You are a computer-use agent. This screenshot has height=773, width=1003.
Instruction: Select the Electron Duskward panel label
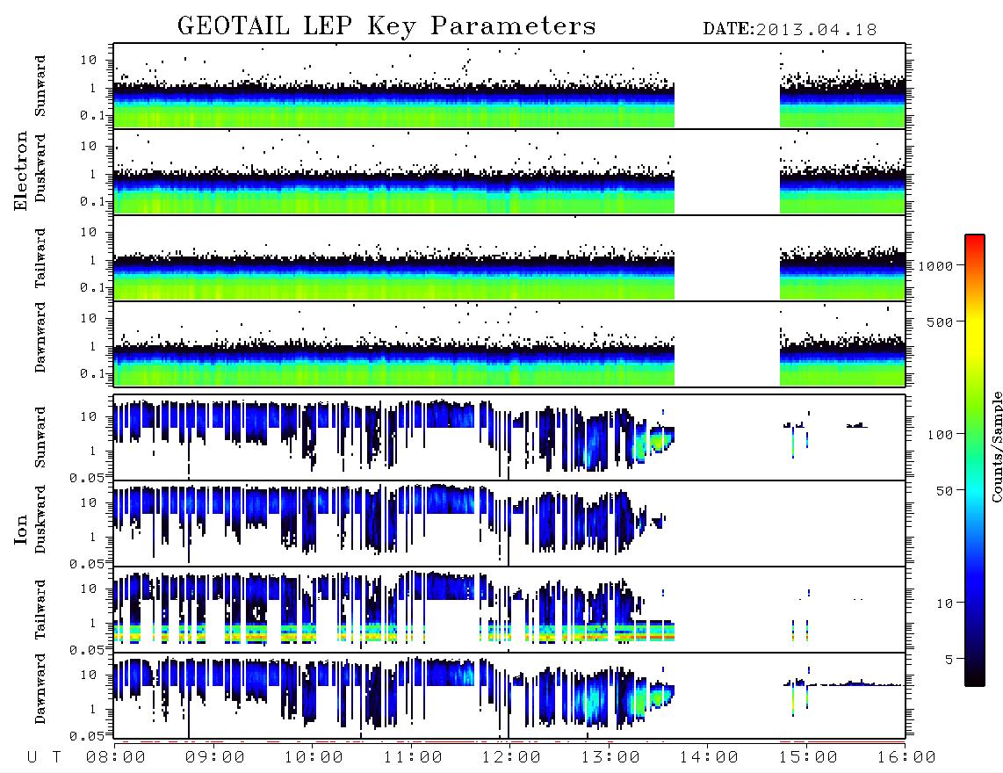click(40, 168)
